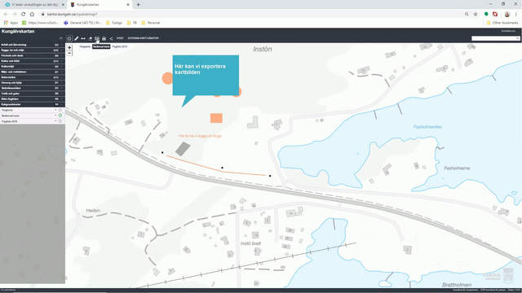Click the upload arrow toolbar icon
The width and height of the screenshot is (522, 293).
pos(91,38)
